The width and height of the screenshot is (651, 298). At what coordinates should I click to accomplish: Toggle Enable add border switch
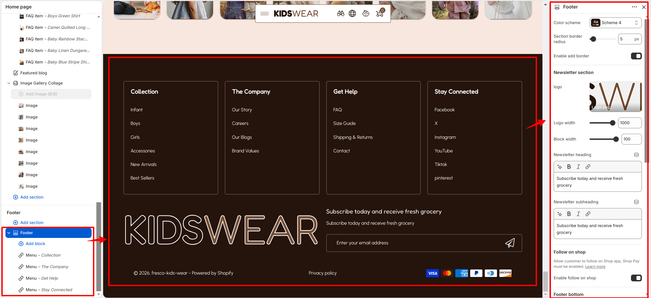[x=636, y=56]
